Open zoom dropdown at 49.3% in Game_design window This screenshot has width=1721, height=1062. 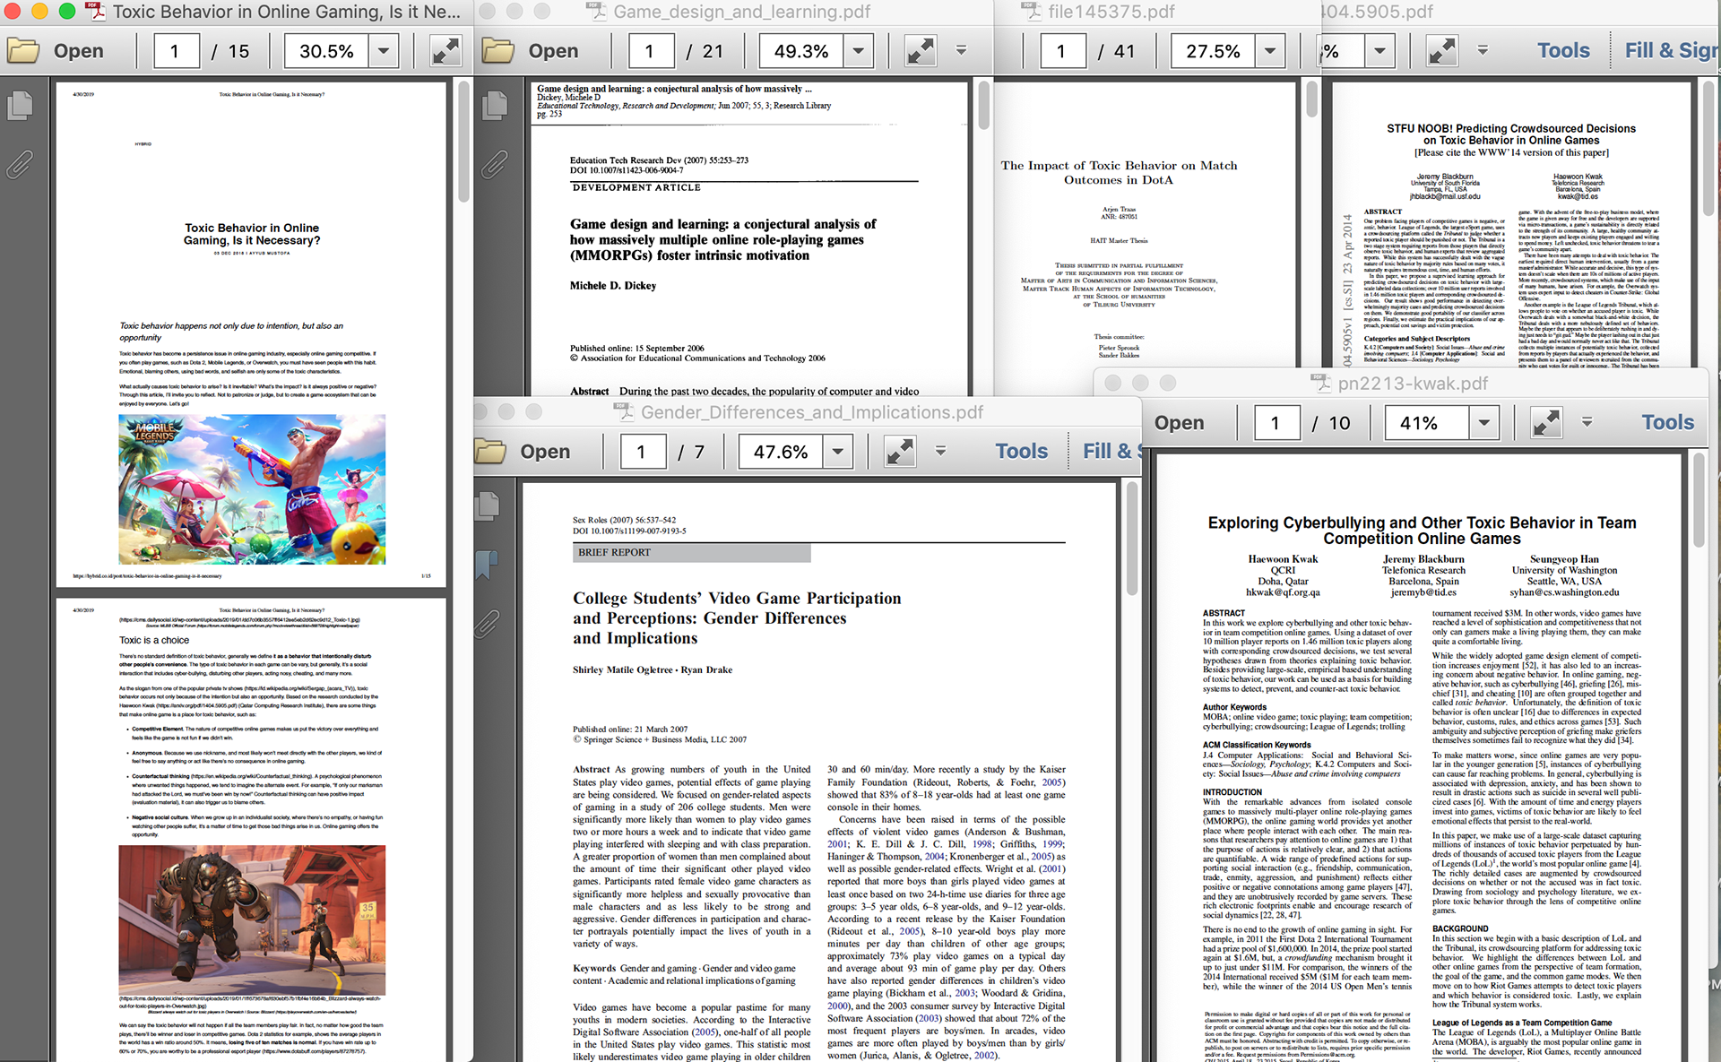[x=859, y=51]
